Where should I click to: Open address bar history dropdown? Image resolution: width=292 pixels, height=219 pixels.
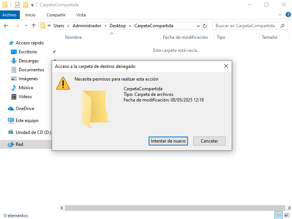tap(198, 26)
